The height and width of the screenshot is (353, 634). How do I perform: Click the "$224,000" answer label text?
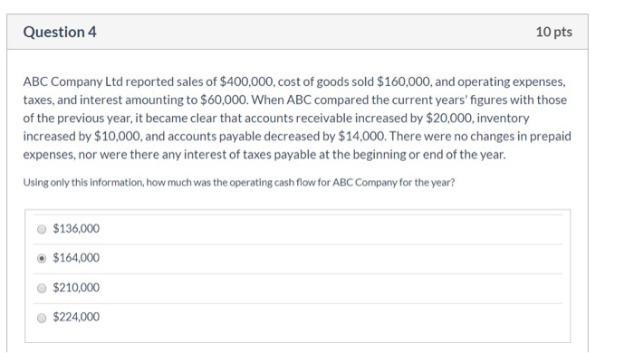[x=76, y=317]
